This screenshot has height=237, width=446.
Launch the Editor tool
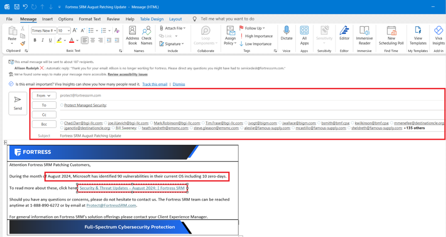tap(344, 33)
